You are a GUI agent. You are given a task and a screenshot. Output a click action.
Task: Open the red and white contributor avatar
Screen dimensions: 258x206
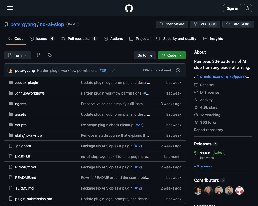pyautogui.click(x=239, y=191)
